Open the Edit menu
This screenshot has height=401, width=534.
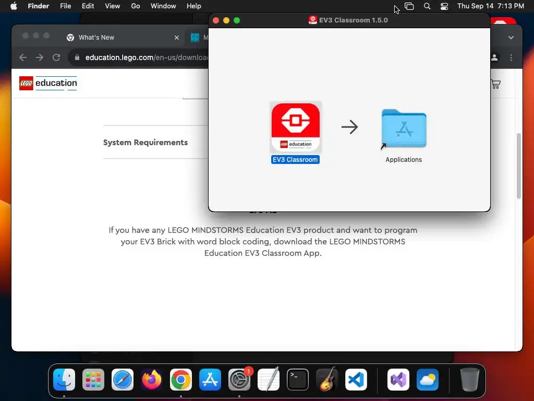tap(88, 6)
